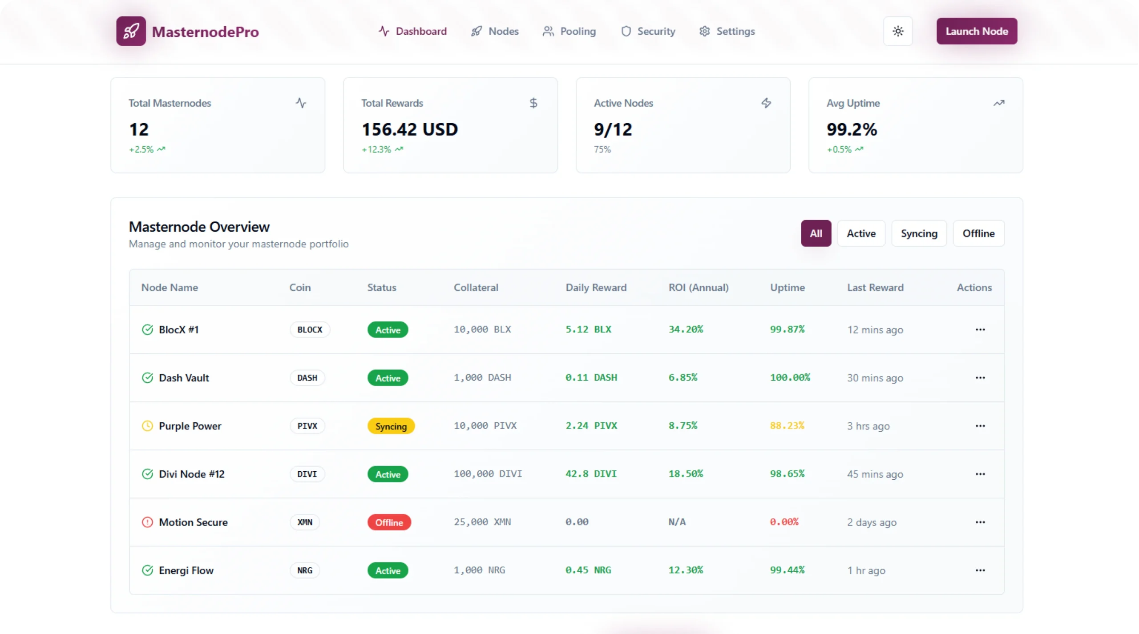This screenshot has height=634, width=1139.
Task: Click the DASH coin badge
Action: click(x=307, y=377)
